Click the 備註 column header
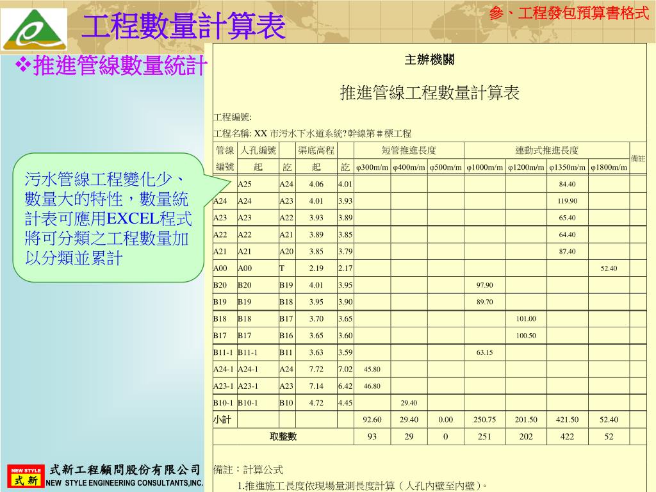The image size is (656, 492). click(x=638, y=159)
